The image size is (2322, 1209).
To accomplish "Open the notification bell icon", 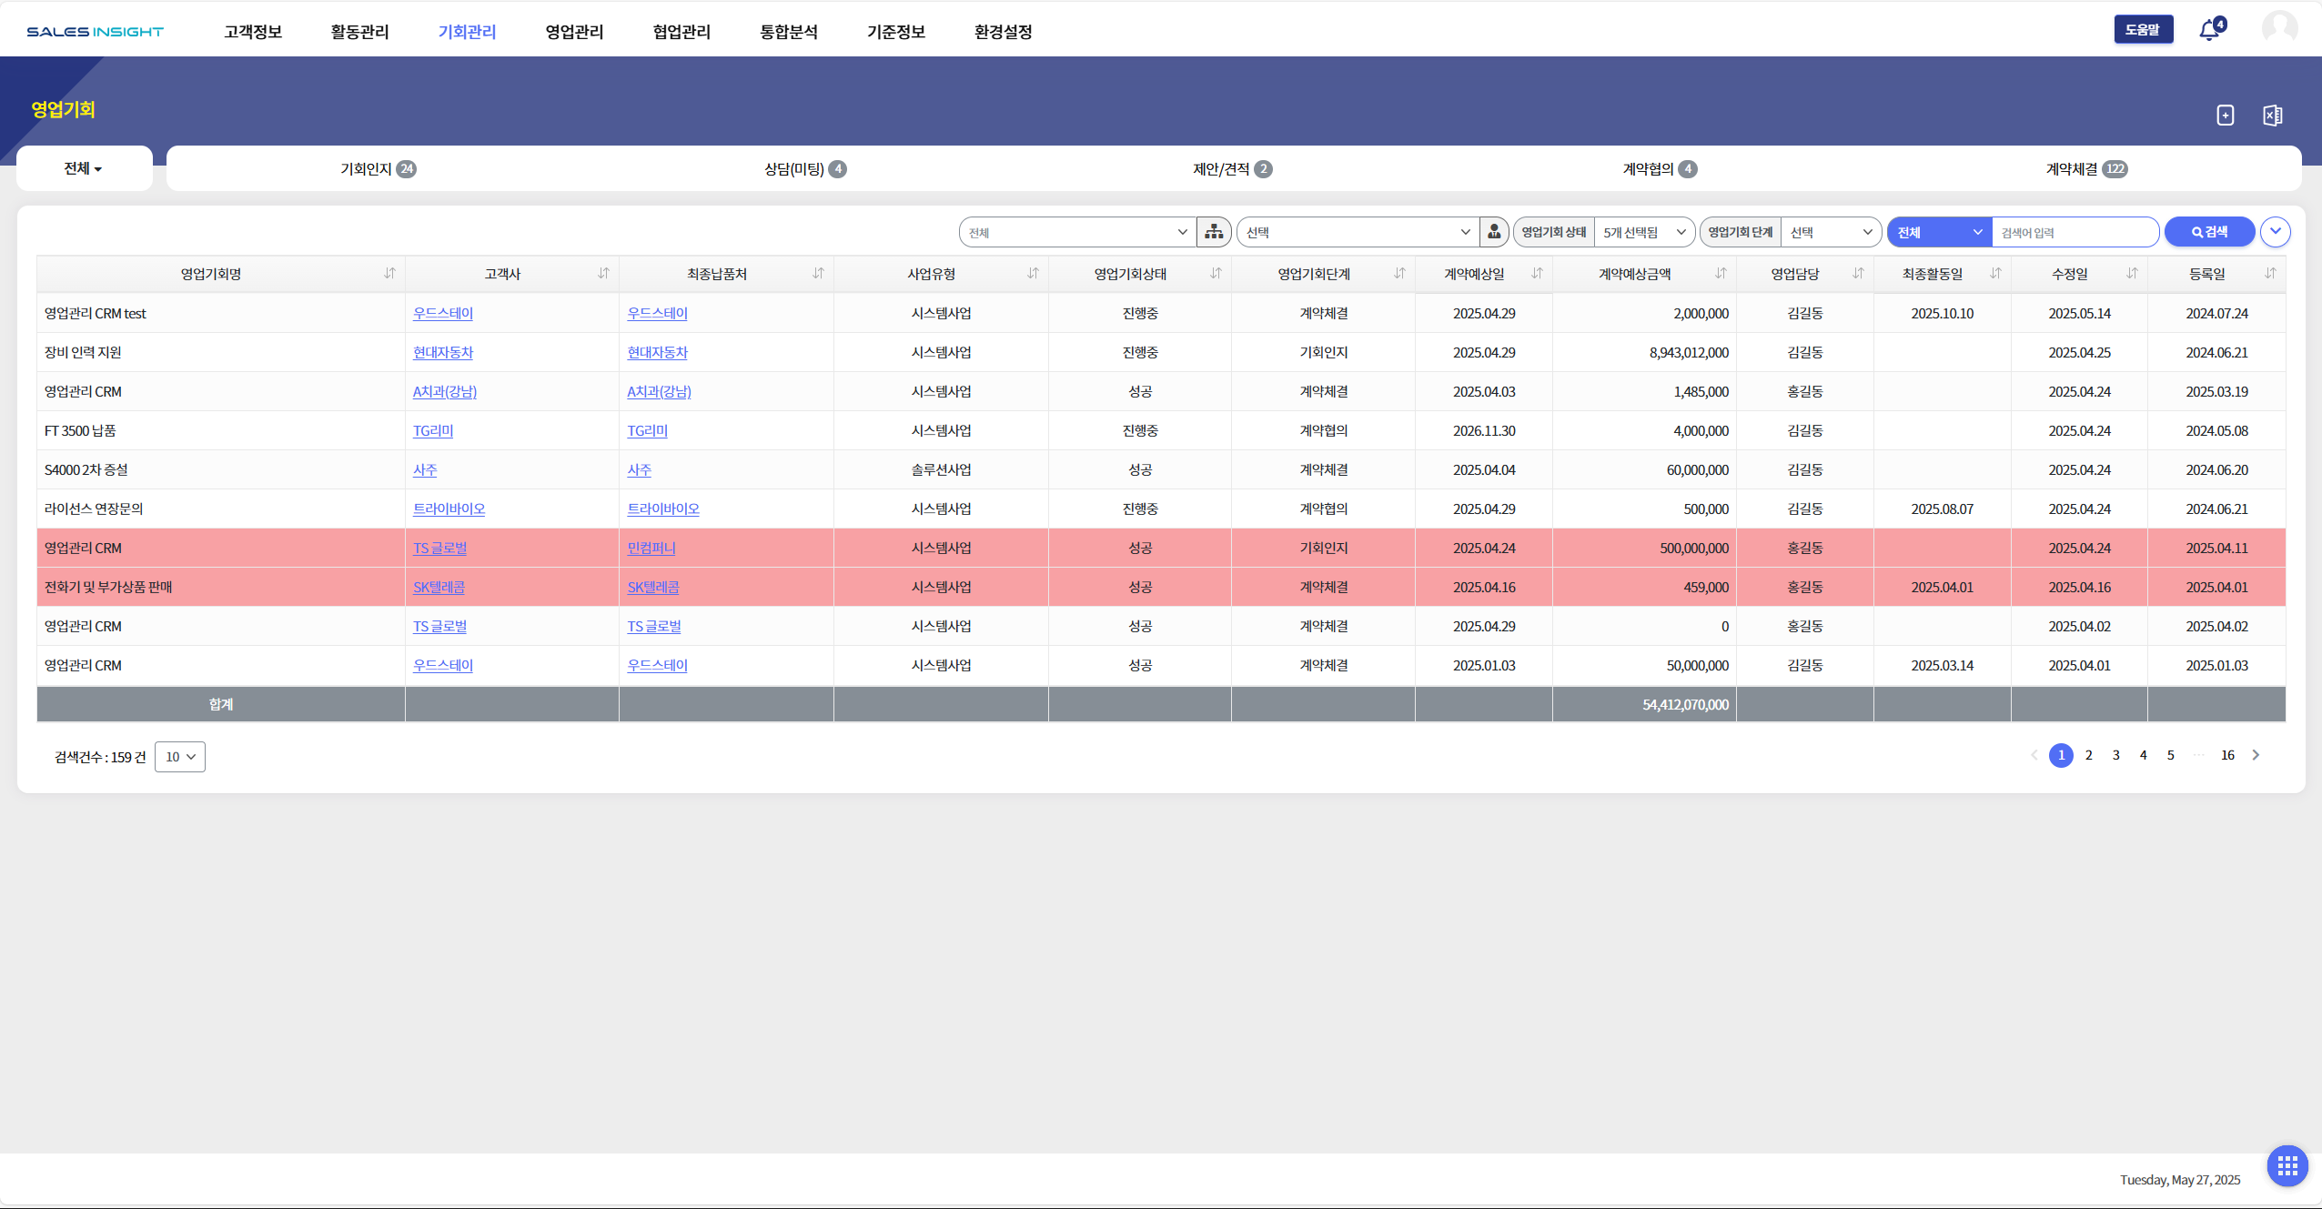I will 2211,30.
